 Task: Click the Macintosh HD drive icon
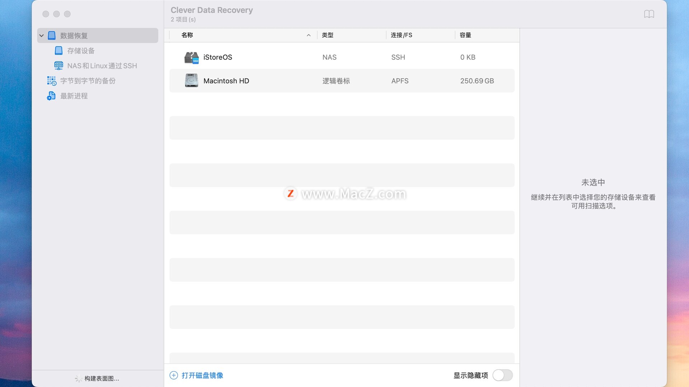pyautogui.click(x=191, y=81)
